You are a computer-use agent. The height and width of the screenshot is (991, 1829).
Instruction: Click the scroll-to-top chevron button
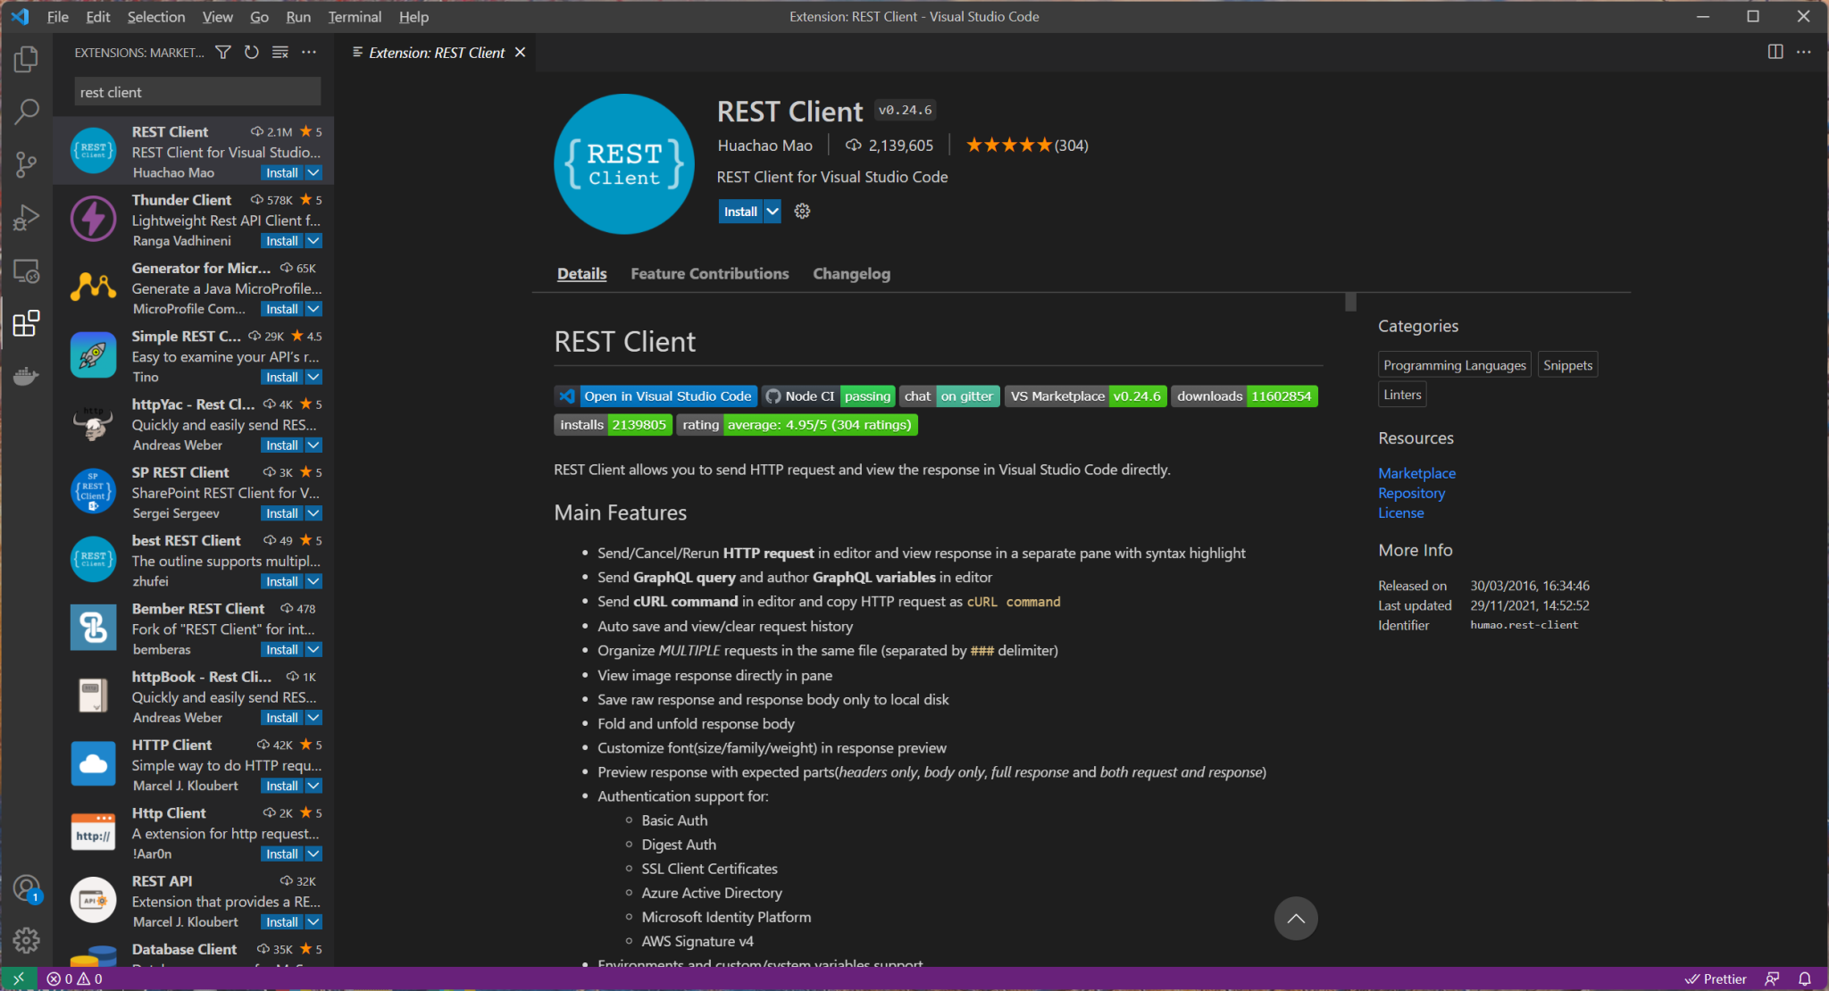coord(1296,918)
